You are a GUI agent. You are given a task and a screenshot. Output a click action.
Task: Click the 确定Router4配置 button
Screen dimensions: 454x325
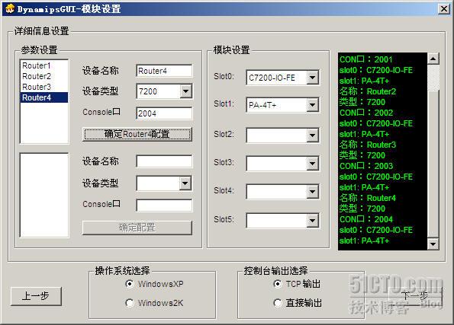137,134
